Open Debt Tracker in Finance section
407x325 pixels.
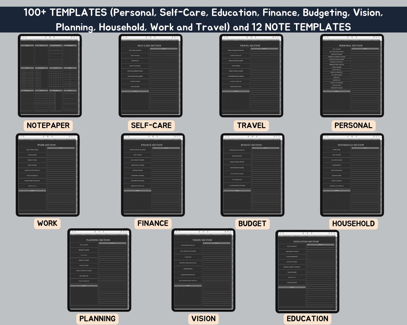pos(137,155)
